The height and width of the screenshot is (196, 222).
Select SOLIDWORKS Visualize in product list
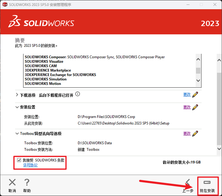point(44,61)
